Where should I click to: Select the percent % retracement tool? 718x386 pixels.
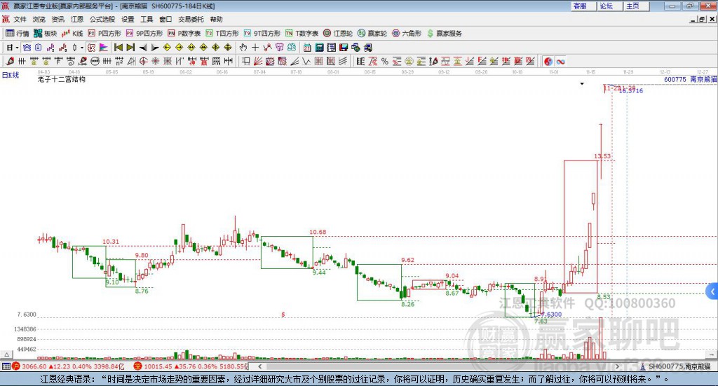(x=385, y=61)
